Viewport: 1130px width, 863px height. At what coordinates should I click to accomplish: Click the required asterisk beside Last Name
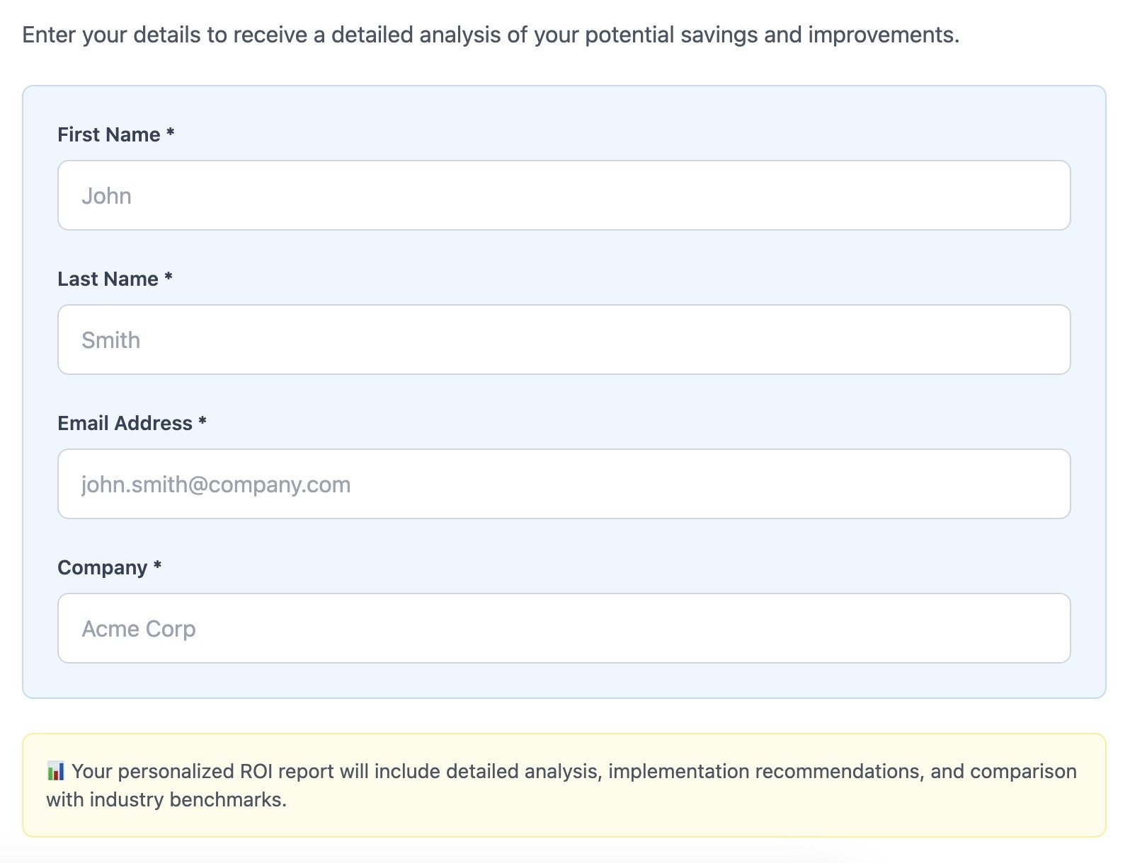(169, 277)
